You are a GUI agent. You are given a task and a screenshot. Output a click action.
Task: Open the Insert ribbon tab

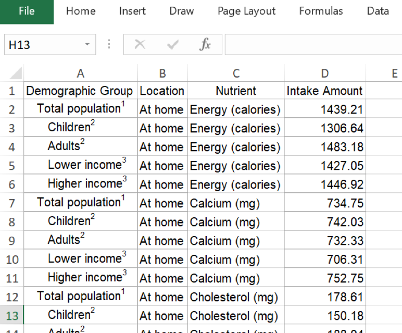coord(132,11)
